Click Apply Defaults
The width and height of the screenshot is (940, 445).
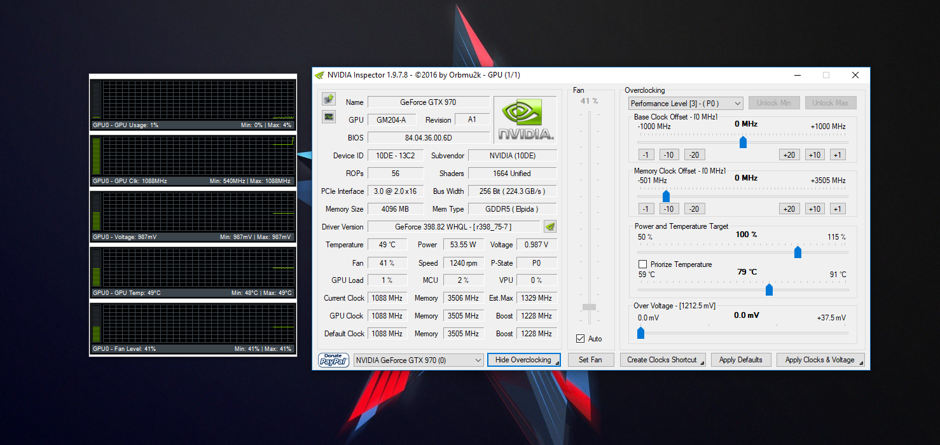741,359
